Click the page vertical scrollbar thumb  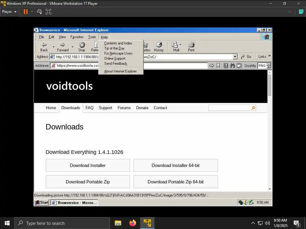tap(270, 85)
